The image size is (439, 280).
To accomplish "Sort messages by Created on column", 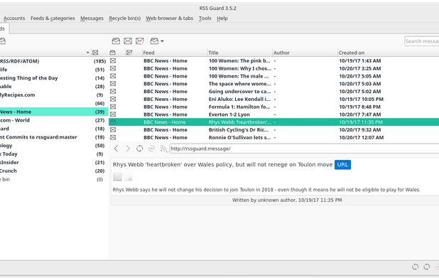I will pyautogui.click(x=352, y=53).
